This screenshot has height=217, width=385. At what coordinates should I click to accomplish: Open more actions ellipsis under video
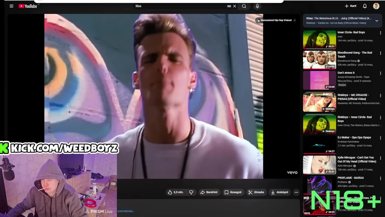point(296,192)
